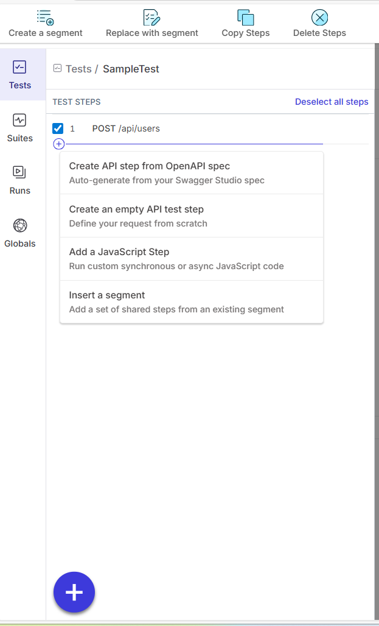Click the Create a segment toolbar icon
This screenshot has height=626, width=379.
[44, 17]
